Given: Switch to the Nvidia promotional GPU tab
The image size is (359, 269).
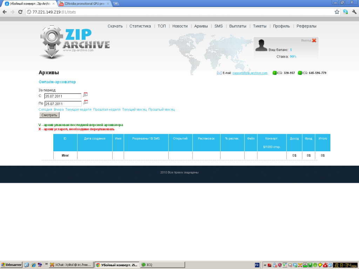Looking at the screenshot, I should tap(85, 4).
